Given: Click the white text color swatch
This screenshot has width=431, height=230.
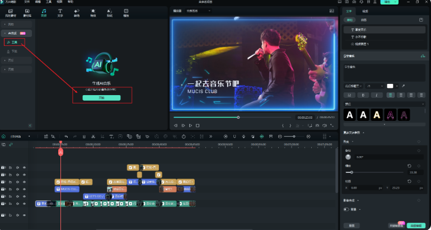Looking at the screenshot, I should pos(390,86).
